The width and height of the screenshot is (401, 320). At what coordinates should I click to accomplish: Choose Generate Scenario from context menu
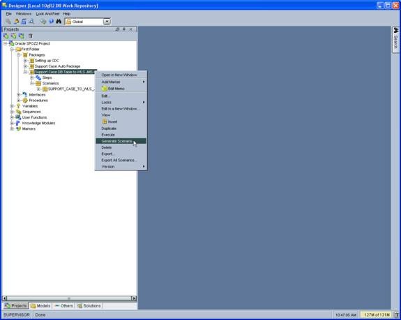click(121, 141)
